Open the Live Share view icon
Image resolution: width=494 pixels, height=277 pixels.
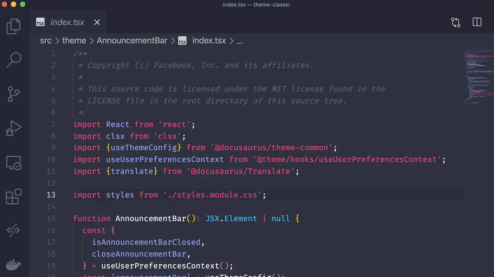click(13, 230)
